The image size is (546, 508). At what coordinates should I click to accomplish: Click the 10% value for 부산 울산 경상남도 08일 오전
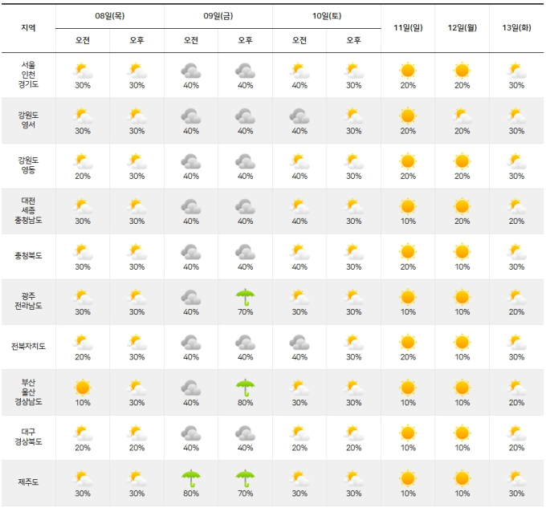(83, 403)
